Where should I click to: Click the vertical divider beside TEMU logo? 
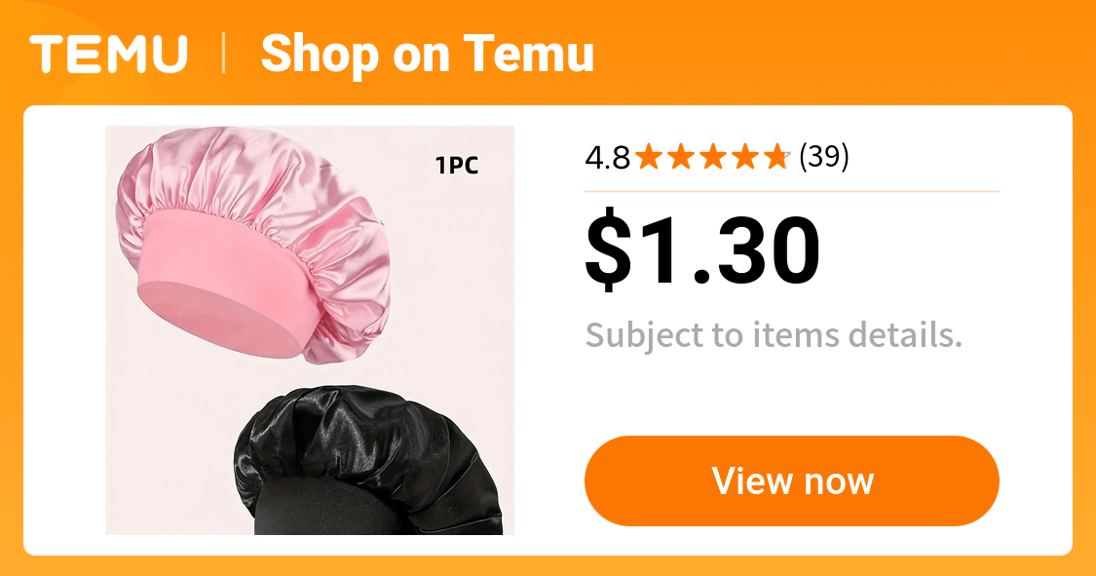[224, 54]
